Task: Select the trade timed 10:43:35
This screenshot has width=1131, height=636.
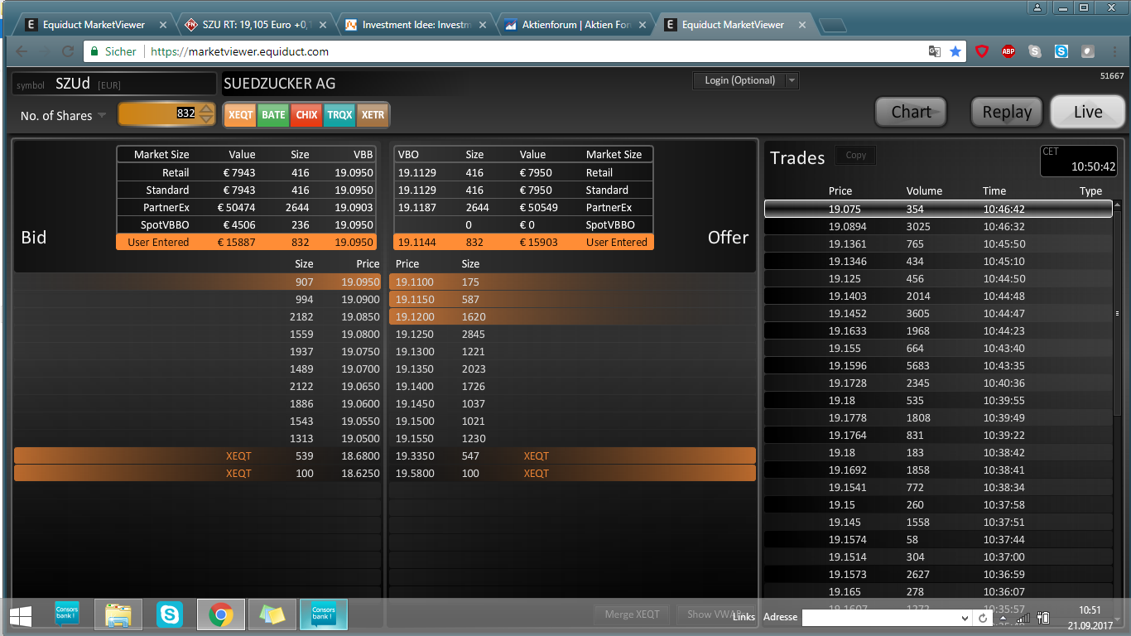Action: (938, 366)
